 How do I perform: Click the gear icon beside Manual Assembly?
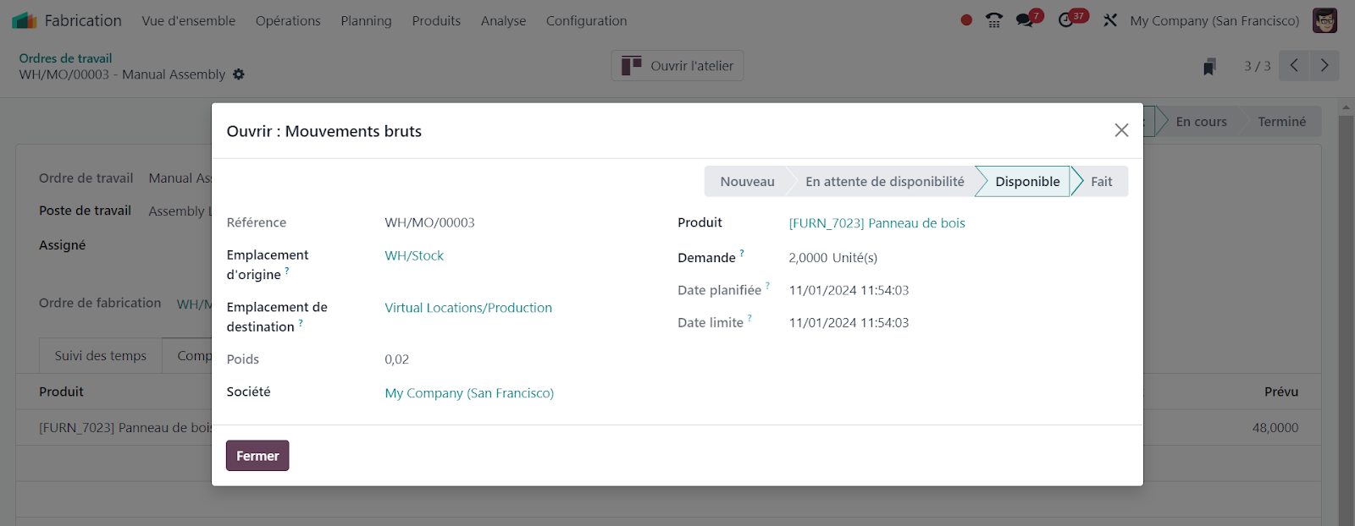click(x=239, y=74)
